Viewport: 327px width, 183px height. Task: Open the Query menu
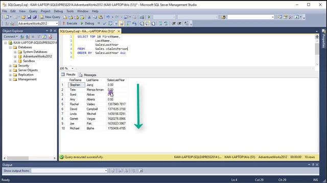point(33,11)
